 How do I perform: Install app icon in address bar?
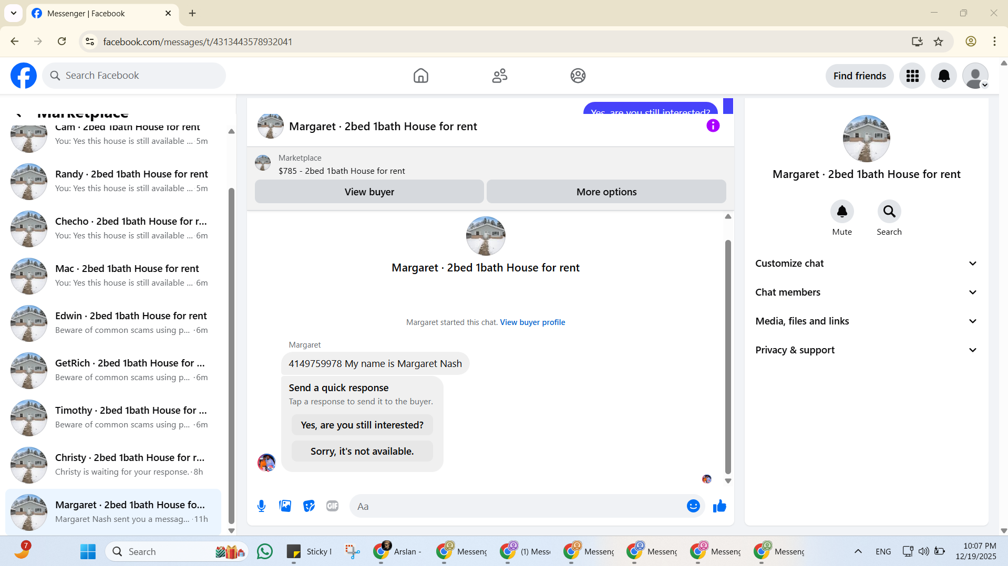(x=917, y=41)
